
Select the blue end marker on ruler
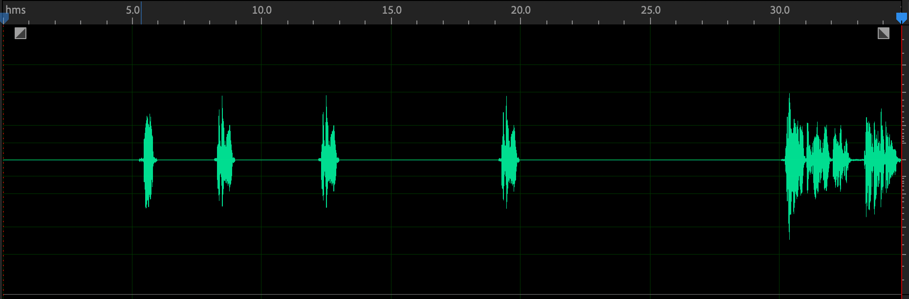pos(901,18)
